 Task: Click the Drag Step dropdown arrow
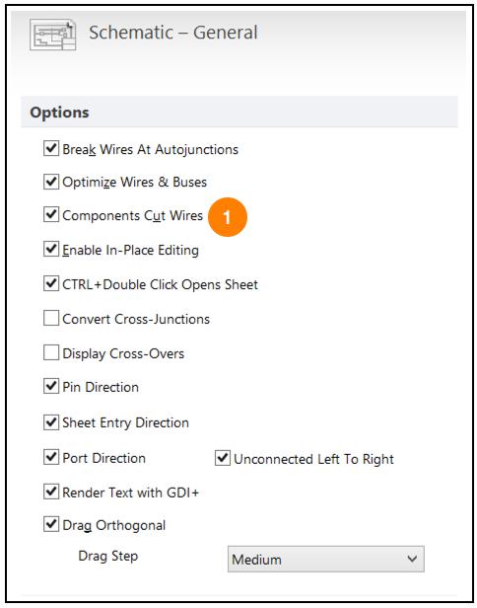pyautogui.click(x=412, y=559)
